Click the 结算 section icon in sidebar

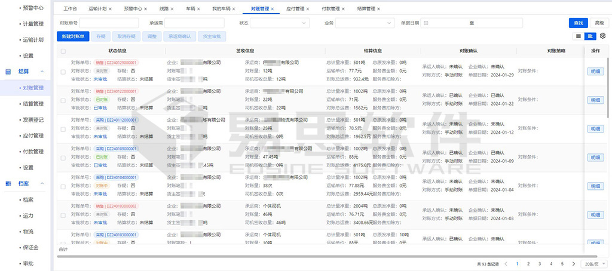coord(8,72)
